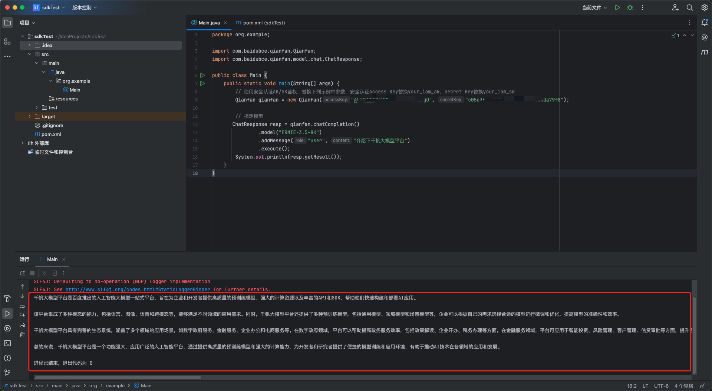The height and width of the screenshot is (391, 712).
Task: Open the Notifications bell
Action: point(705,23)
